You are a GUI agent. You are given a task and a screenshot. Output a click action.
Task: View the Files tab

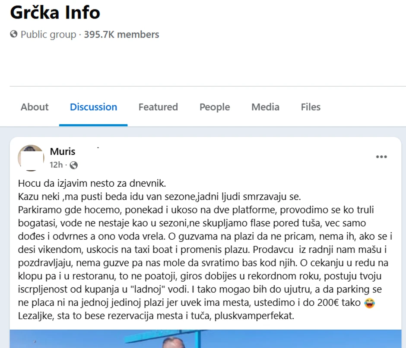click(x=310, y=107)
